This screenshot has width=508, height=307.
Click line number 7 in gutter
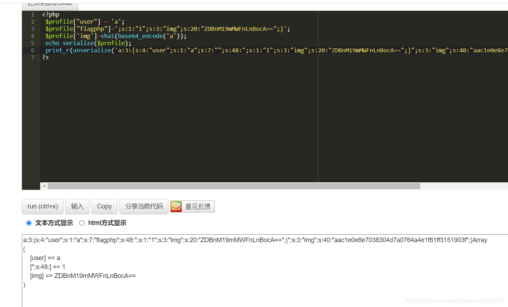(33, 58)
